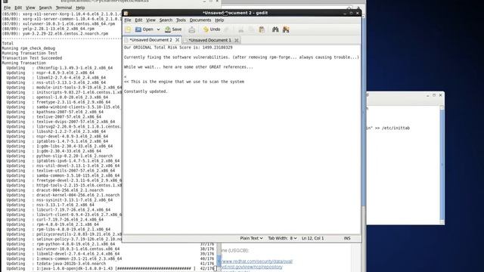Open the terminal Help menu
Screen dimensions: 484x272
tap(80, 8)
